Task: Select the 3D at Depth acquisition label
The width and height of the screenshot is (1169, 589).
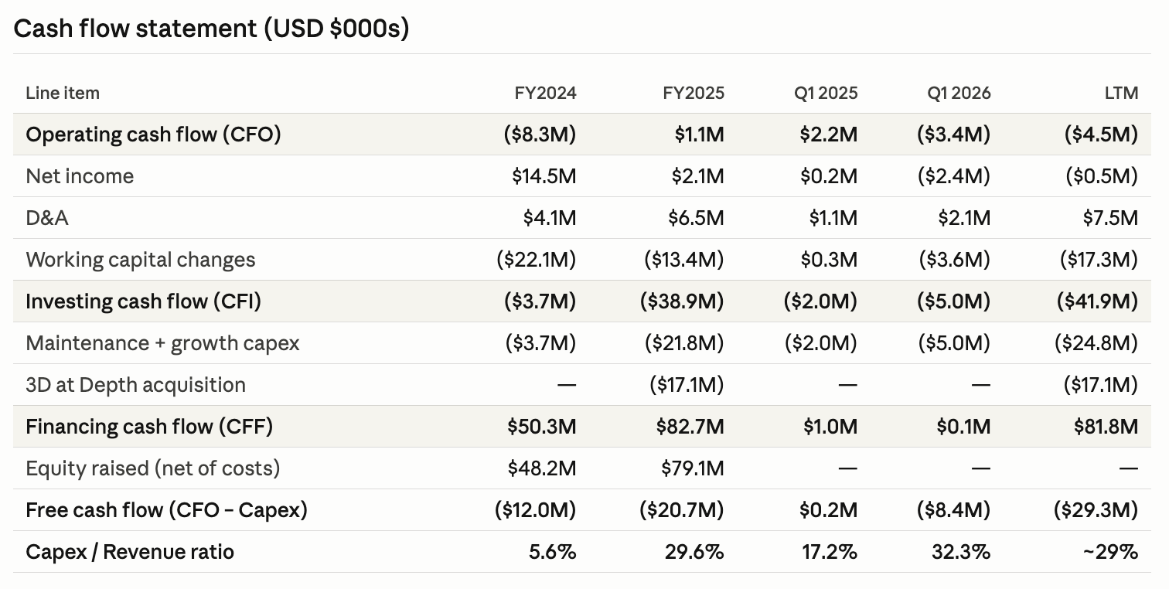Action: [x=135, y=385]
